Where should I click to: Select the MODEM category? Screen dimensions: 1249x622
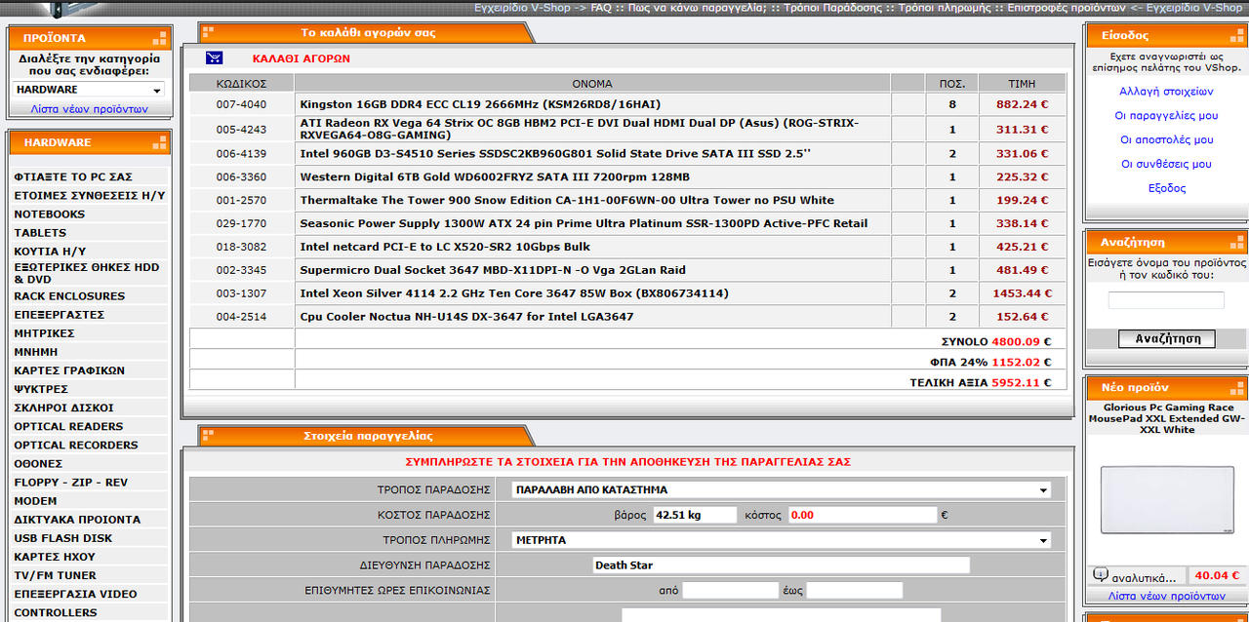35,500
